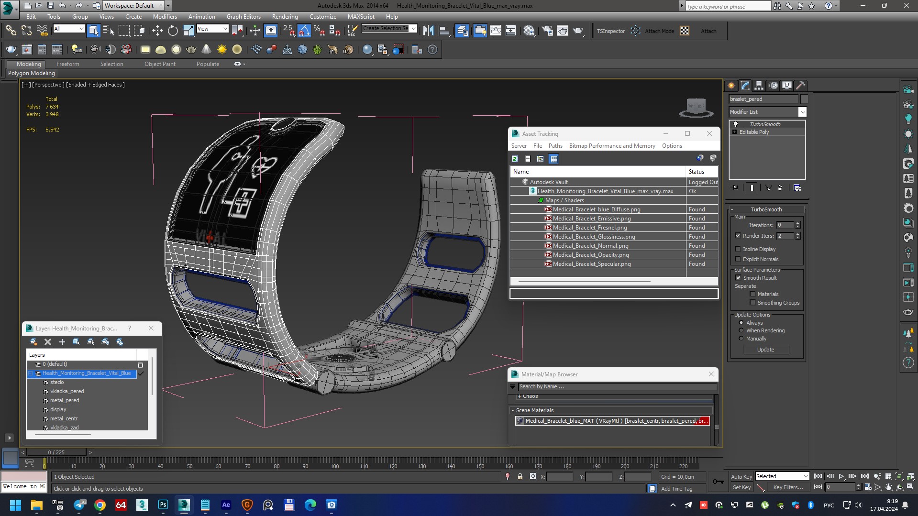Open the MAXScript menu
918x516 pixels.
point(361,16)
